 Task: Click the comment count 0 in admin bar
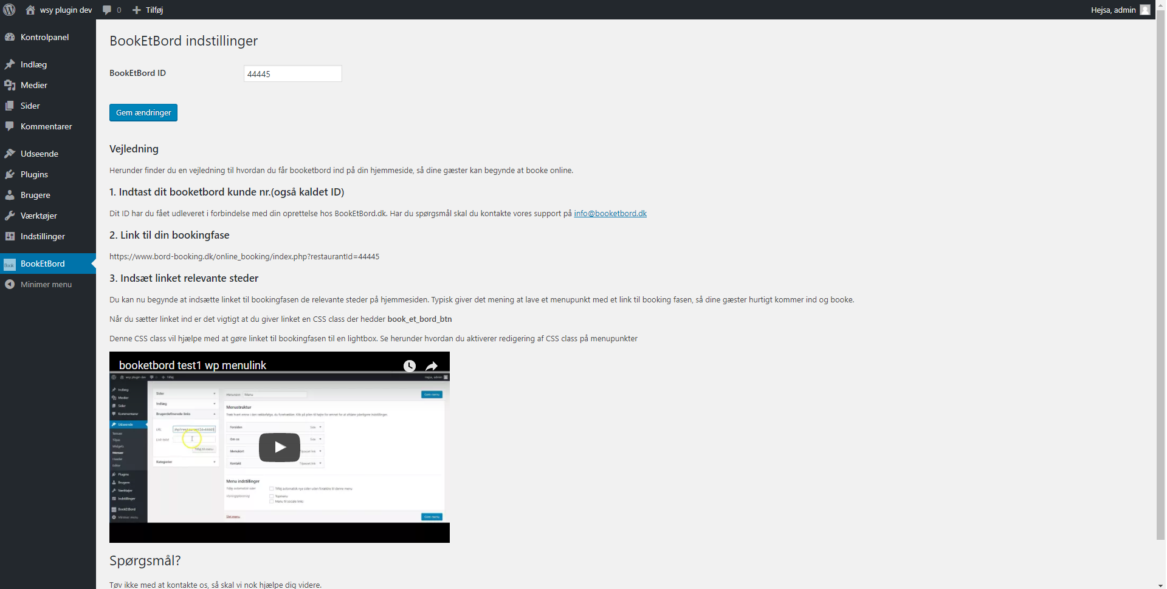tap(119, 10)
